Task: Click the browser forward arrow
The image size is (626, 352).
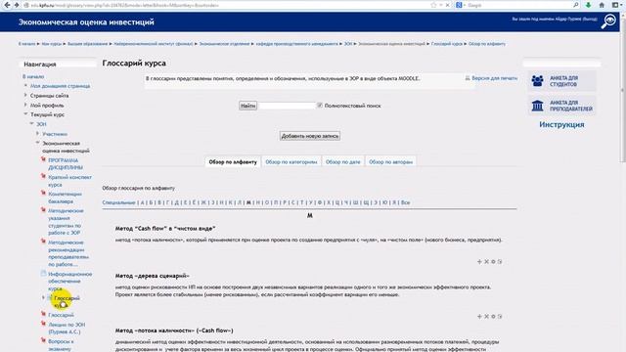Action: [x=17, y=5]
